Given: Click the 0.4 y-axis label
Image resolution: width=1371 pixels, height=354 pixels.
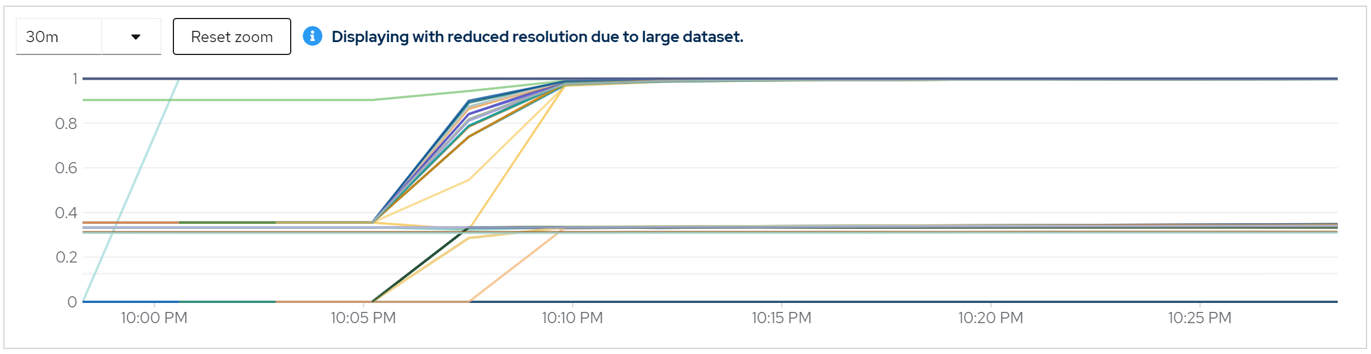Looking at the screenshot, I should coord(66,213).
